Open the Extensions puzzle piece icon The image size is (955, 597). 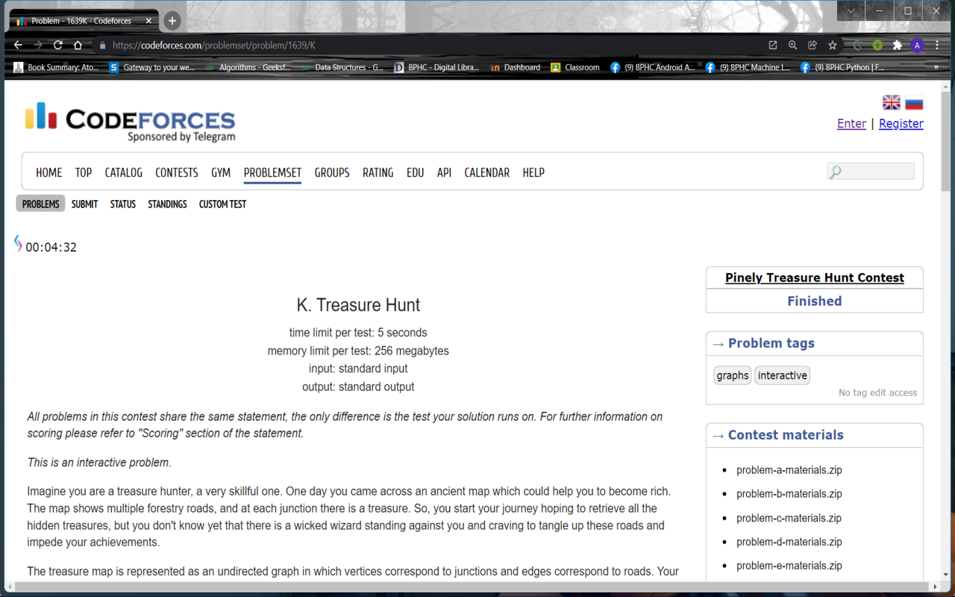pos(898,46)
